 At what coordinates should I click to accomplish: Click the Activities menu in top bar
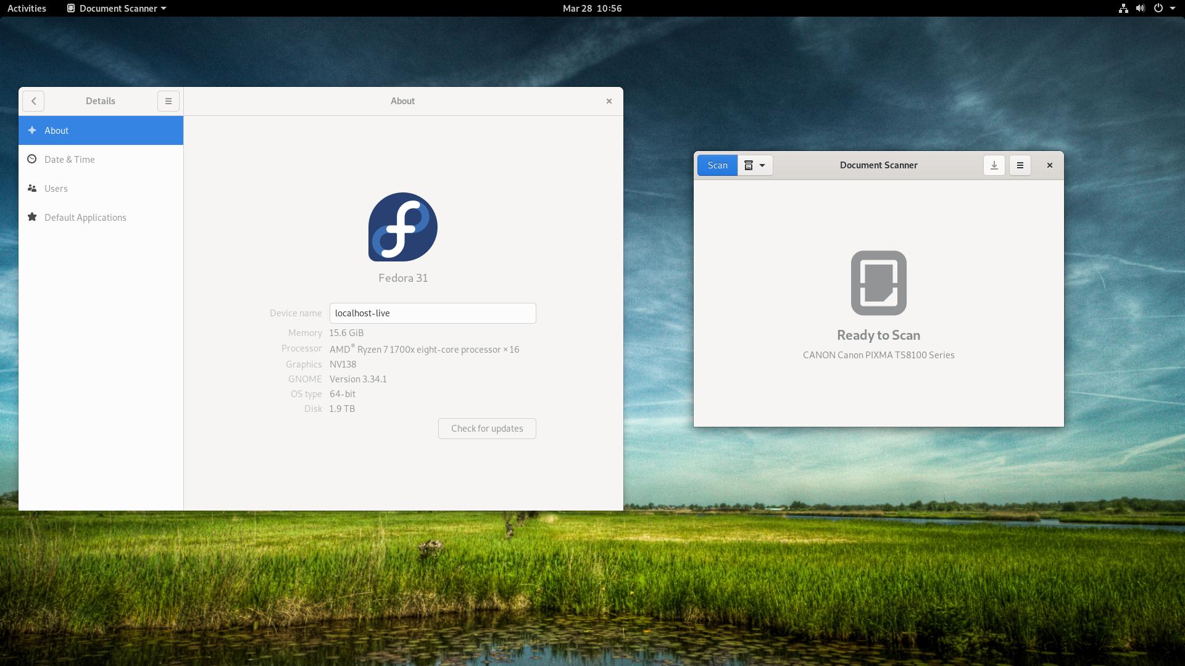[x=27, y=8]
